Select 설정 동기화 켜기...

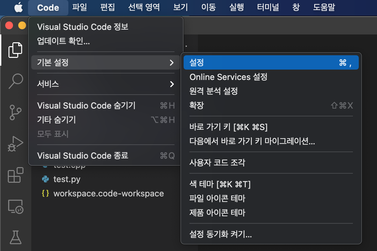271,234
